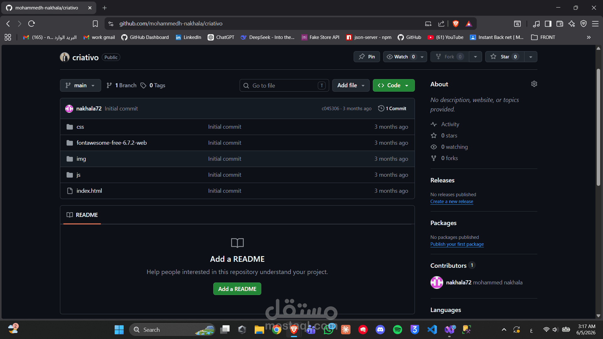Show hidden system tray icons

(504, 330)
